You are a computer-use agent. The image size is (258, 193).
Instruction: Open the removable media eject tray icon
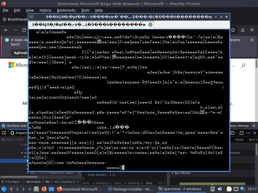pos(213,189)
